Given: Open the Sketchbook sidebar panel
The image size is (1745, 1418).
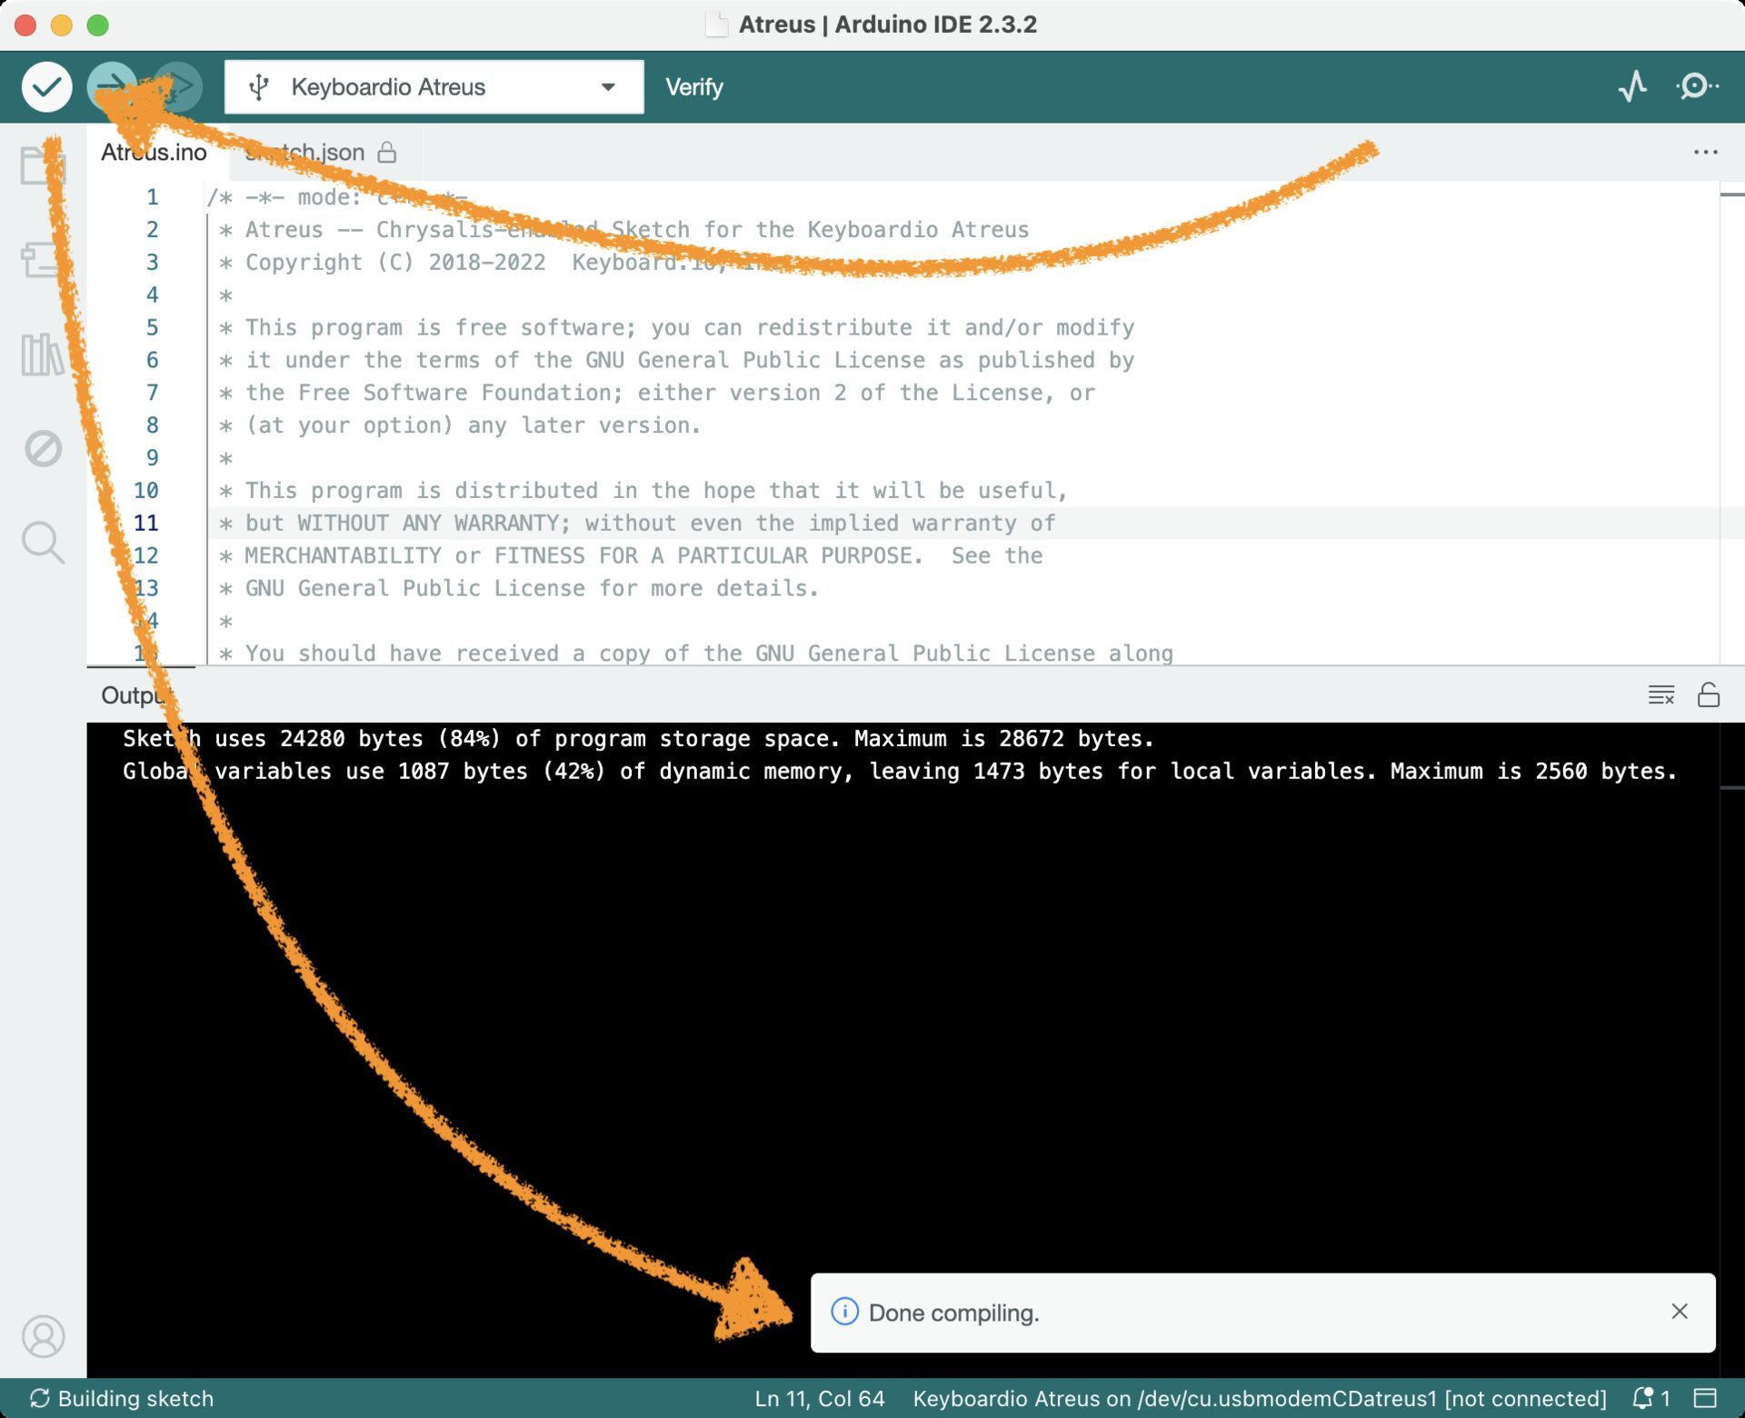Looking at the screenshot, I should (x=43, y=165).
